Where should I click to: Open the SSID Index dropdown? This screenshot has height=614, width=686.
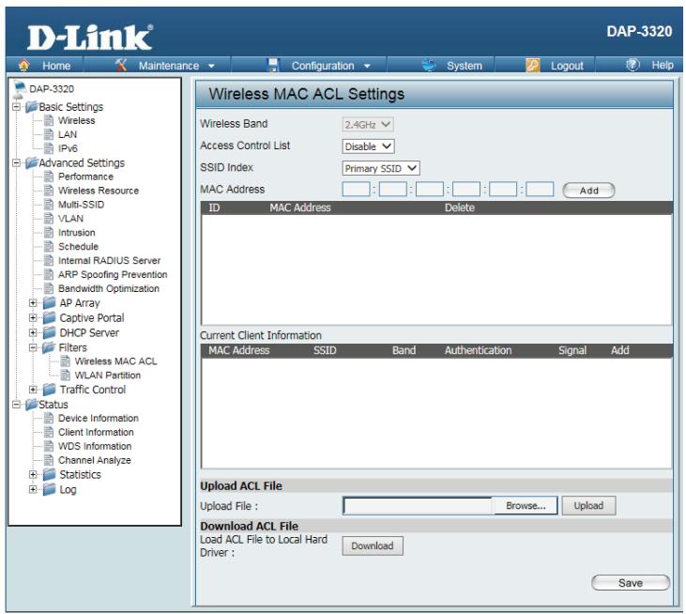(x=381, y=168)
